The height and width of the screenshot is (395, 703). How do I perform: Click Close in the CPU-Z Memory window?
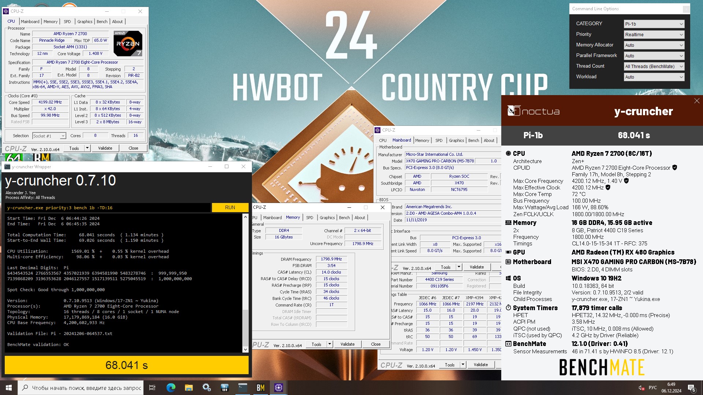click(x=376, y=344)
